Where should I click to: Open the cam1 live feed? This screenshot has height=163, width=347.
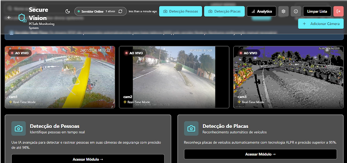pos(60,77)
